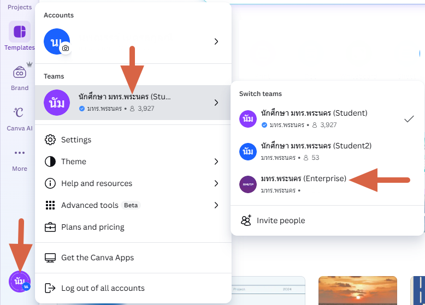Viewport: 425px width, 305px height.
Task: Click Get the Canva Apps
Action: pos(97,258)
